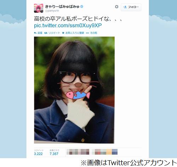Open the きゃりーぱみゅぱみゅ profile name
The width and height of the screenshot is (177, 167).
(x=62, y=6)
